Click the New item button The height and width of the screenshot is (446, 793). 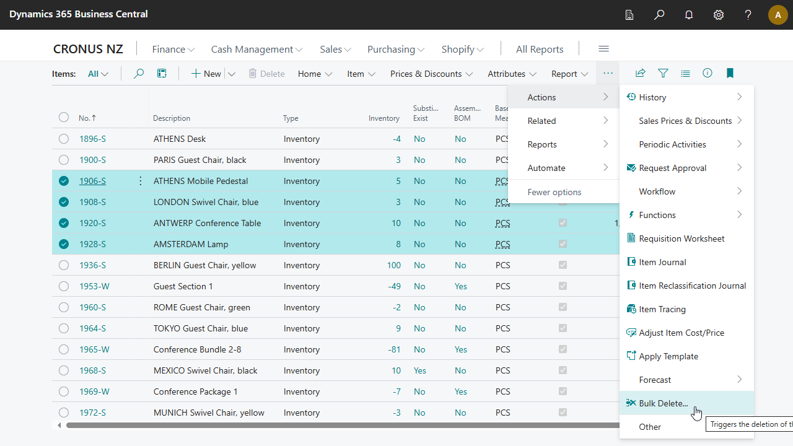pos(206,74)
